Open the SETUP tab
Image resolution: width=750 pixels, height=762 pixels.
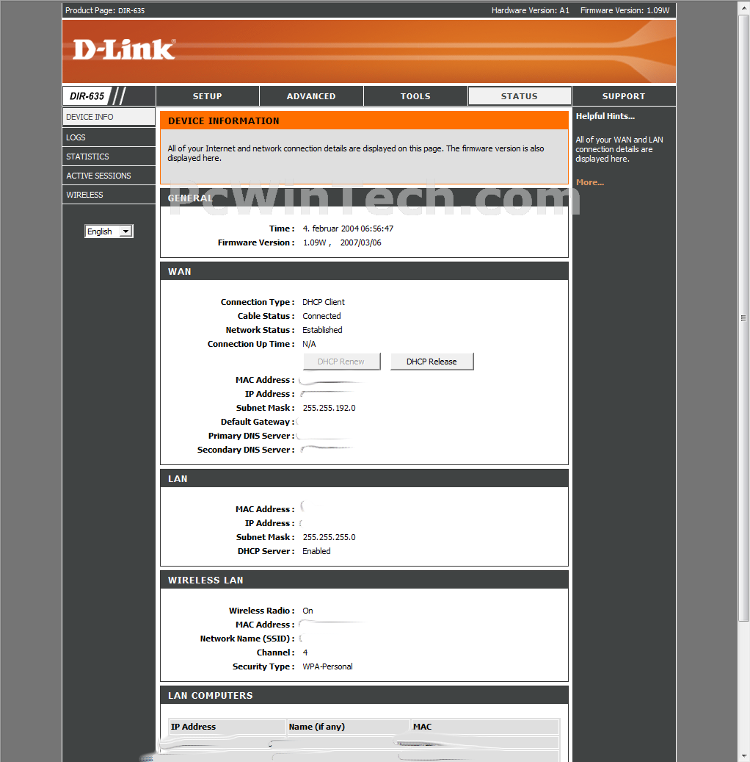(207, 96)
